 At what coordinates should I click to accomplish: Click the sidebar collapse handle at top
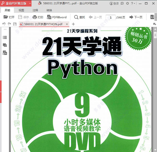point(5,29)
